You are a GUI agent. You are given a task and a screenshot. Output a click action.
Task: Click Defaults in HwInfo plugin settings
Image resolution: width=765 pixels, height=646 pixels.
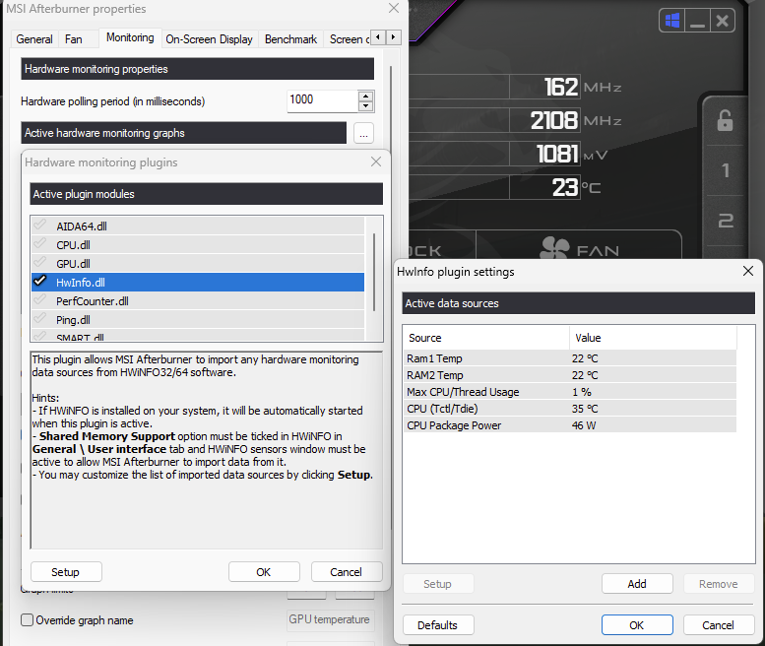coord(438,625)
